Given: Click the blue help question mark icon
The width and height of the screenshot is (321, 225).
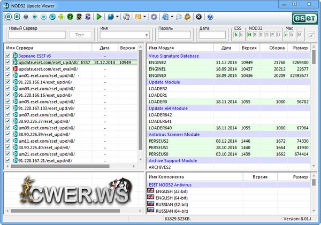Looking at the screenshot, I should point(210,17).
